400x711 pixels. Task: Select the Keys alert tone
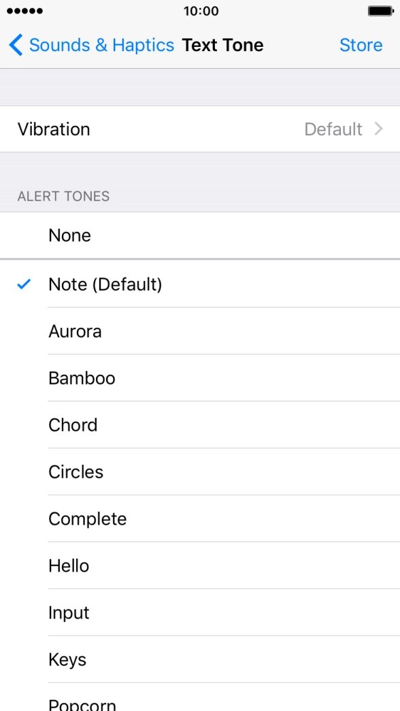point(67,659)
